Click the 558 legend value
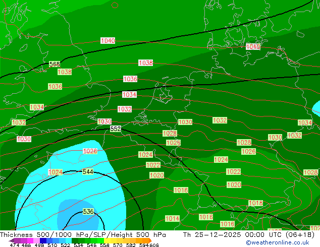 (104, 245)
